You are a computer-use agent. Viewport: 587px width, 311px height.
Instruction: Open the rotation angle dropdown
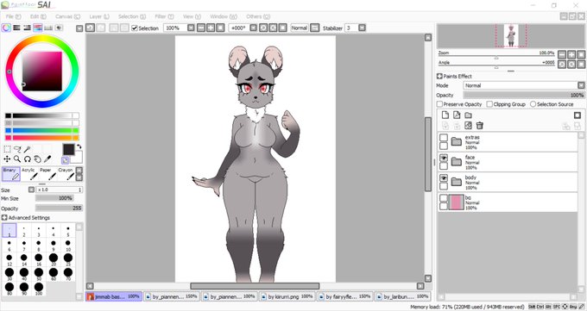pyautogui.click(x=254, y=28)
